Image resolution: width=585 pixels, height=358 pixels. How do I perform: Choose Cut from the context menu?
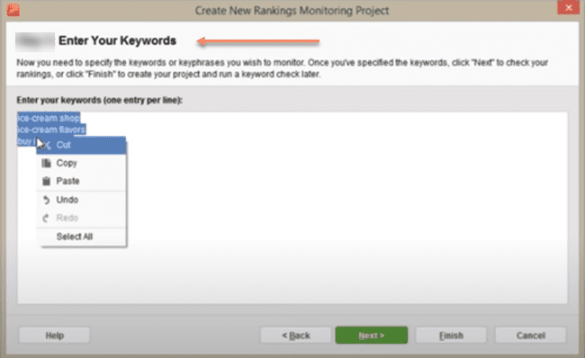[x=81, y=146]
